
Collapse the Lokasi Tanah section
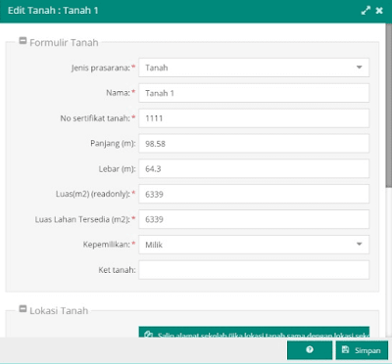pos(23,308)
